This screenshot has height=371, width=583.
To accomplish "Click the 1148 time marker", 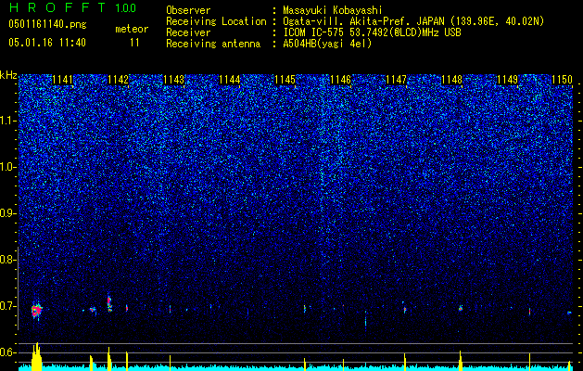I will coord(451,80).
